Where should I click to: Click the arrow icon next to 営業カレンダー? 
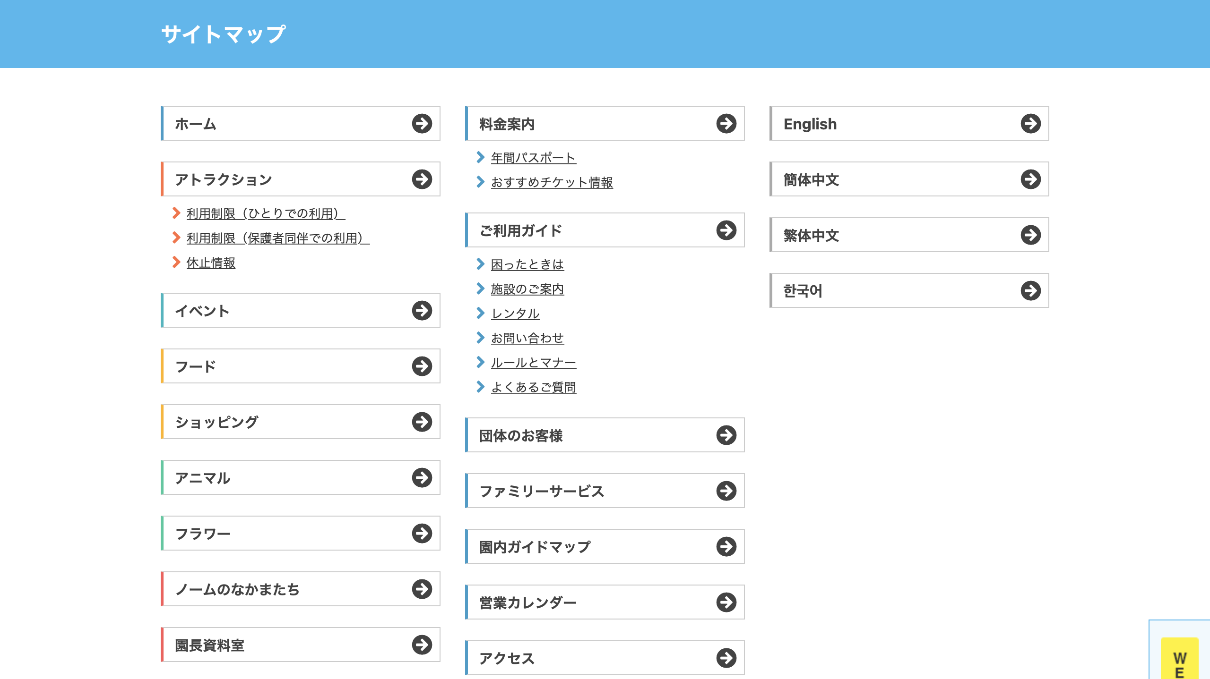point(726,602)
